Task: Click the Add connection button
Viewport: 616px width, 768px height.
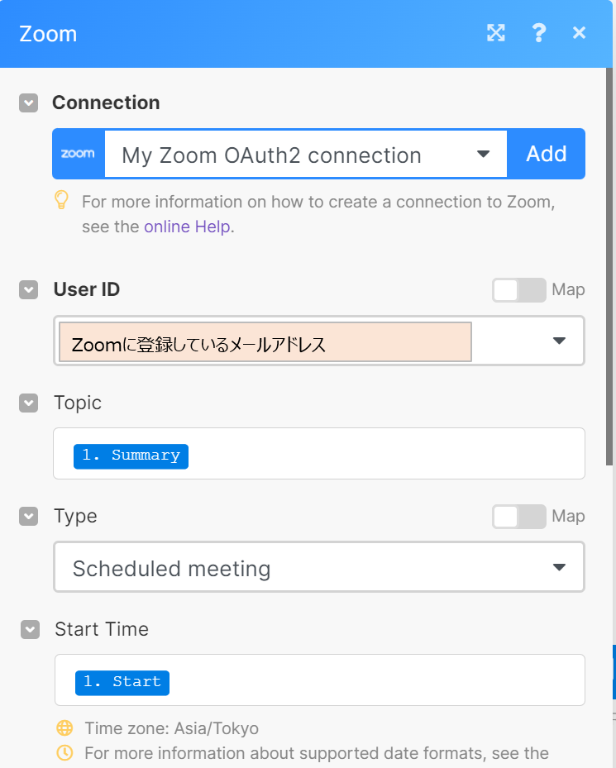Action: pyautogui.click(x=546, y=154)
